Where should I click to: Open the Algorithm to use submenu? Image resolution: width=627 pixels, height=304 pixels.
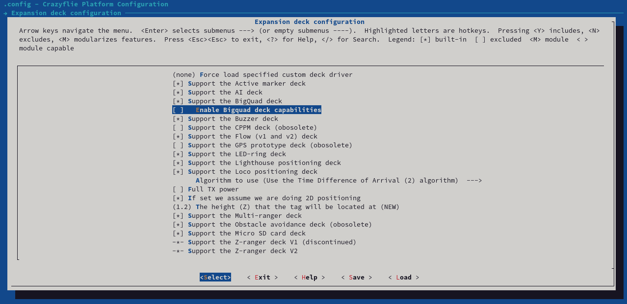339,181
